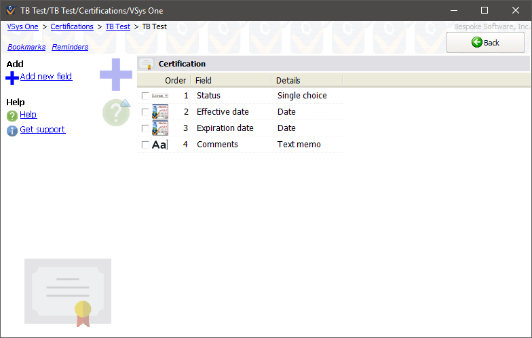Click the Status field dropdown icon

160,96
